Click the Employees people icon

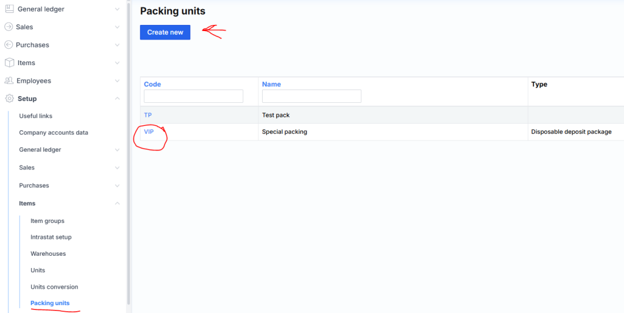pos(9,80)
